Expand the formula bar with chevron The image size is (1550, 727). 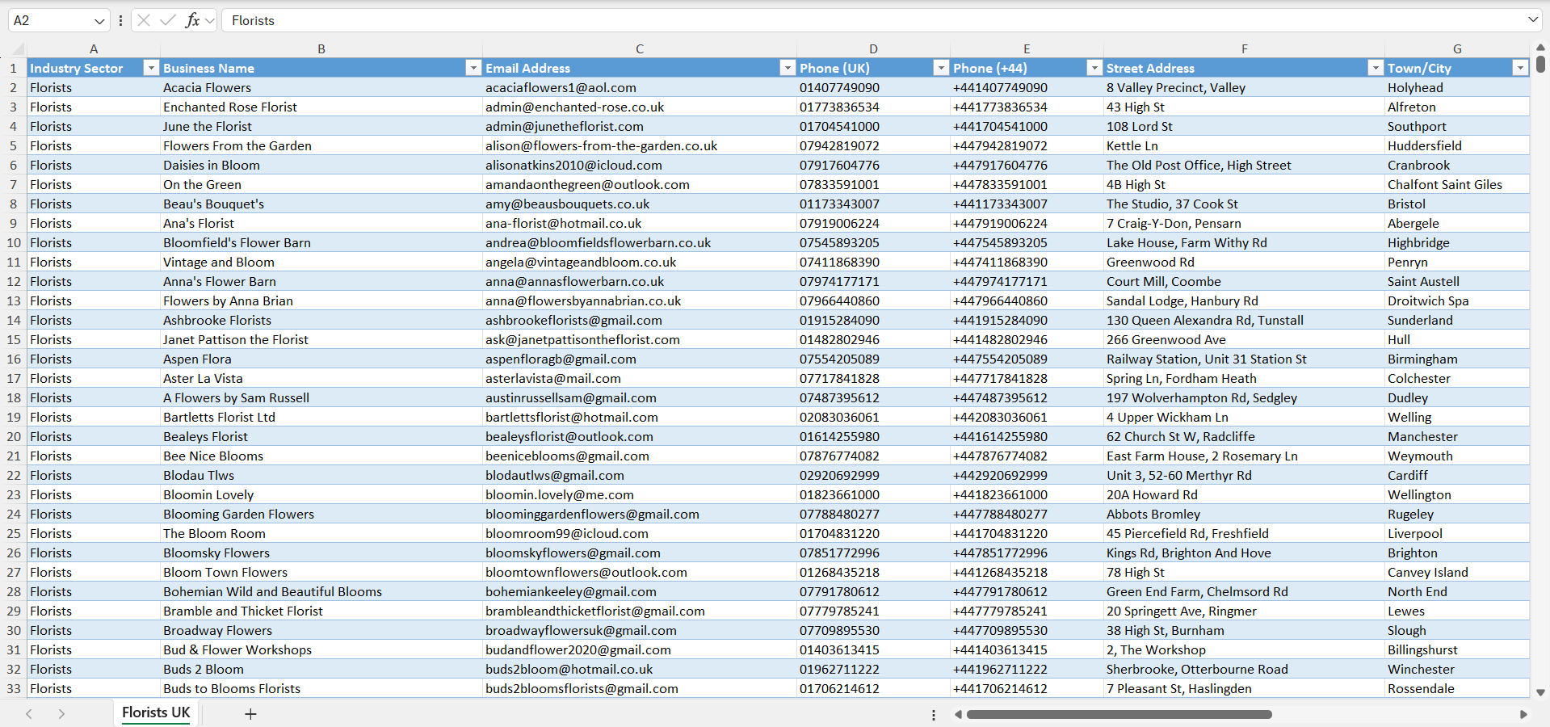tap(1532, 19)
